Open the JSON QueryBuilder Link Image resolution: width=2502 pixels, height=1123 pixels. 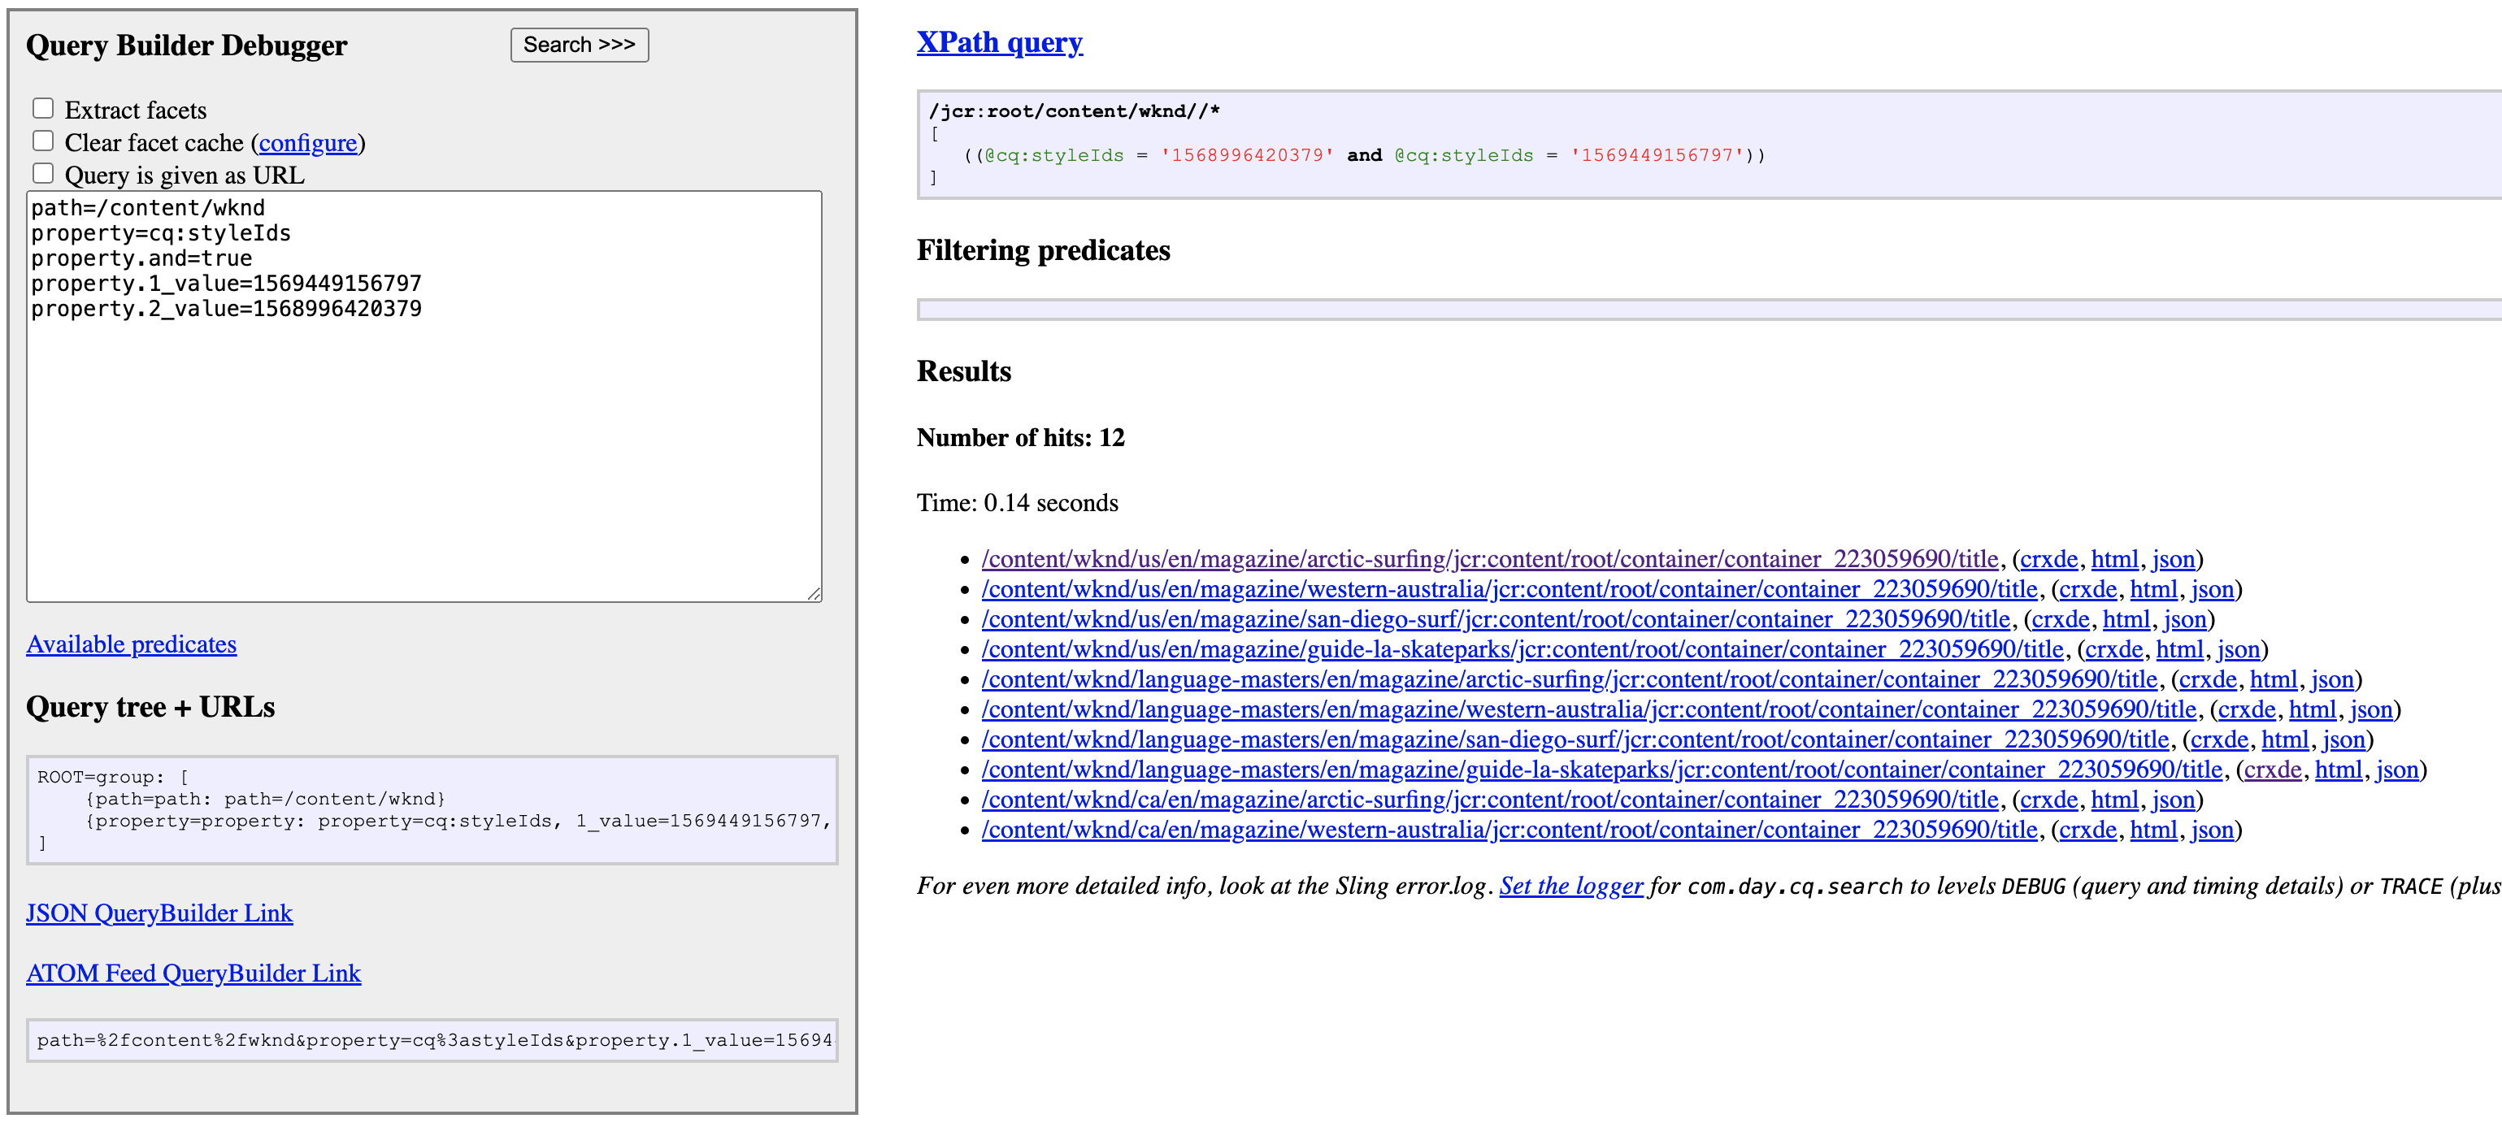[x=159, y=913]
